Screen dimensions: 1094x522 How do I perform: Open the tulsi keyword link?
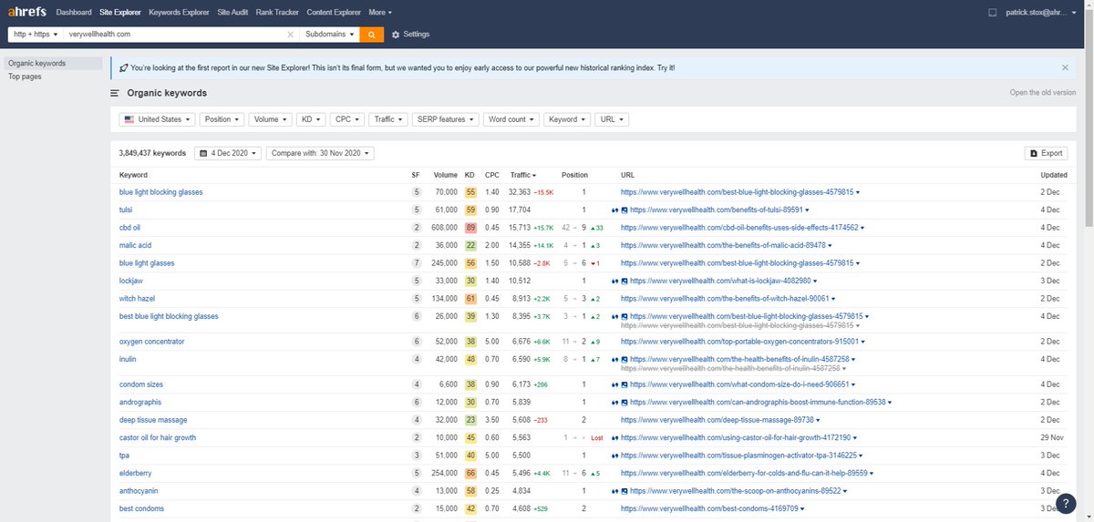tap(127, 210)
